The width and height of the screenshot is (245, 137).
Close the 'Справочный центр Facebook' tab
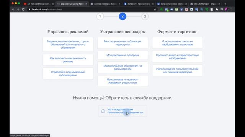point(86,4)
